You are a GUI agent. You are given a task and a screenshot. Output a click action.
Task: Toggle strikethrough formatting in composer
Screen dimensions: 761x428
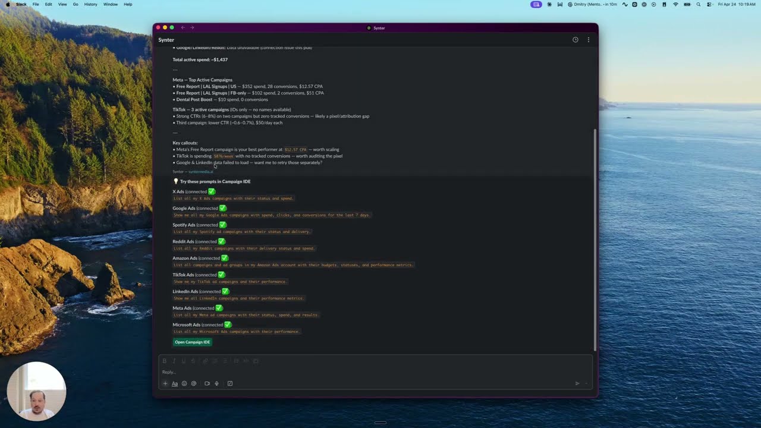point(193,361)
